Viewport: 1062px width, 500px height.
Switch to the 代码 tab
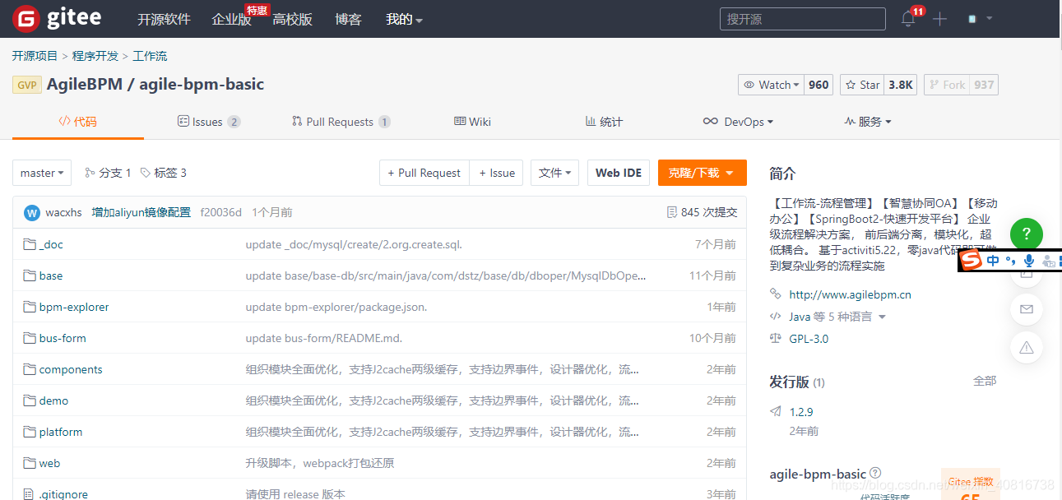pos(78,122)
